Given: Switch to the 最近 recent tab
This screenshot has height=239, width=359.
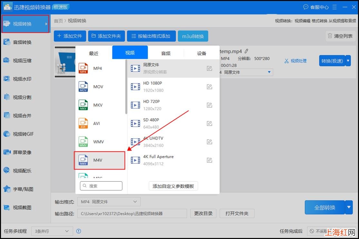Looking at the screenshot, I should pyautogui.click(x=94, y=53).
